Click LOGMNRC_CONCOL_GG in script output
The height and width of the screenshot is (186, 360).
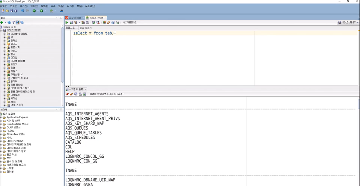(85, 156)
